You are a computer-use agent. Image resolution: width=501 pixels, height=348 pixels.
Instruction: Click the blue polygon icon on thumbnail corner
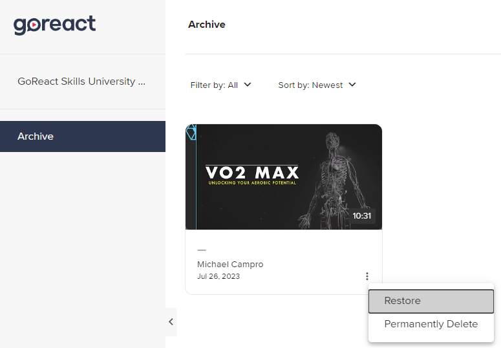click(x=191, y=132)
